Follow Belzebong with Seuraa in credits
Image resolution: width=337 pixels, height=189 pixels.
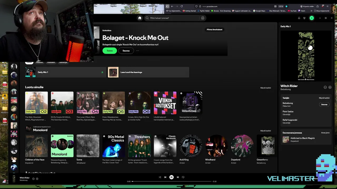coord(324,104)
